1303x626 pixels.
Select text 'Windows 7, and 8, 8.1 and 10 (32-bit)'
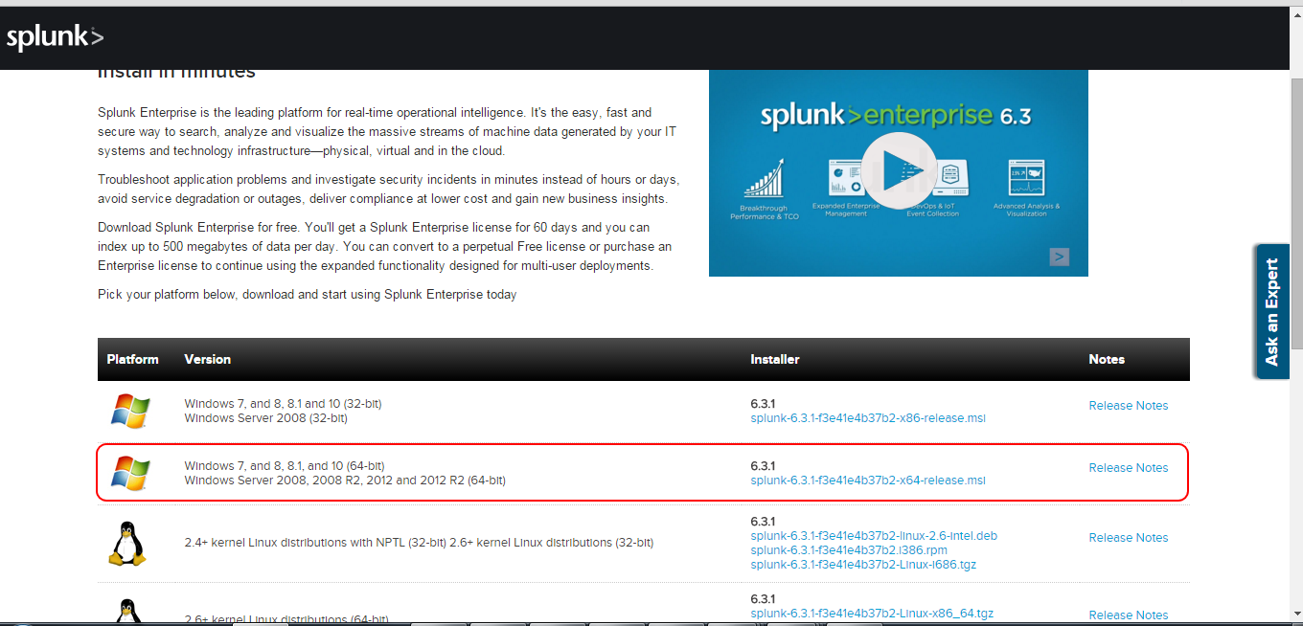(283, 404)
